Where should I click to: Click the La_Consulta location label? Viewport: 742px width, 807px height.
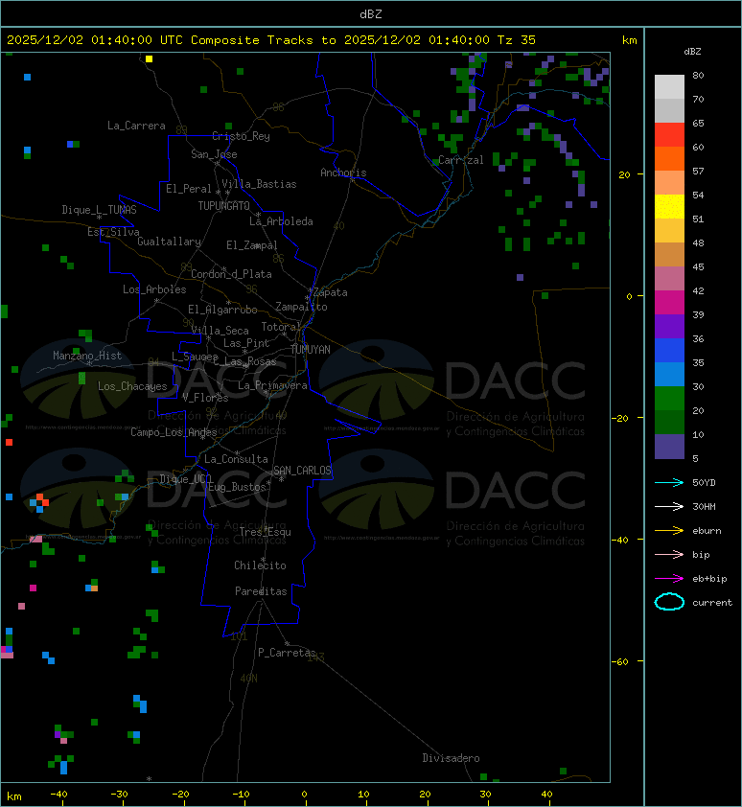(x=237, y=459)
